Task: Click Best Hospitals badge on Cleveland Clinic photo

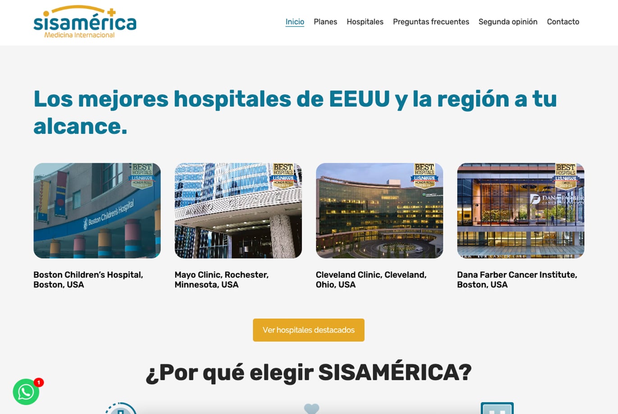Action: [x=424, y=175]
